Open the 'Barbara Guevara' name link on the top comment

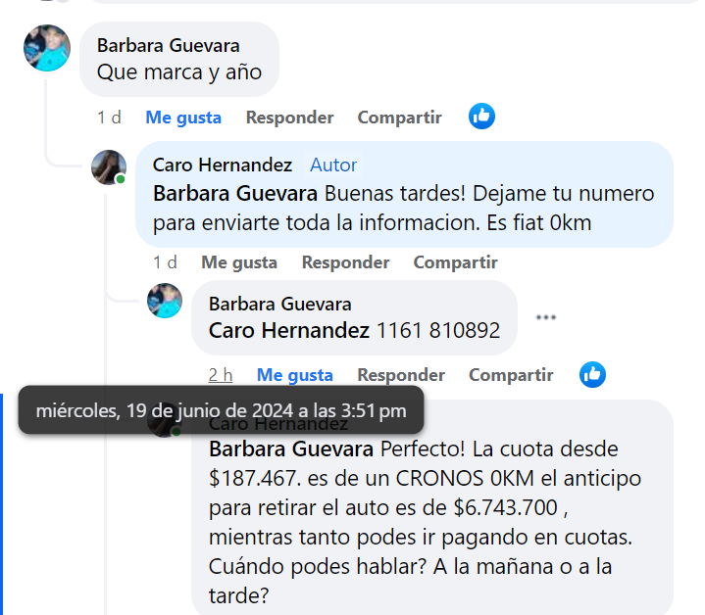[x=168, y=46]
